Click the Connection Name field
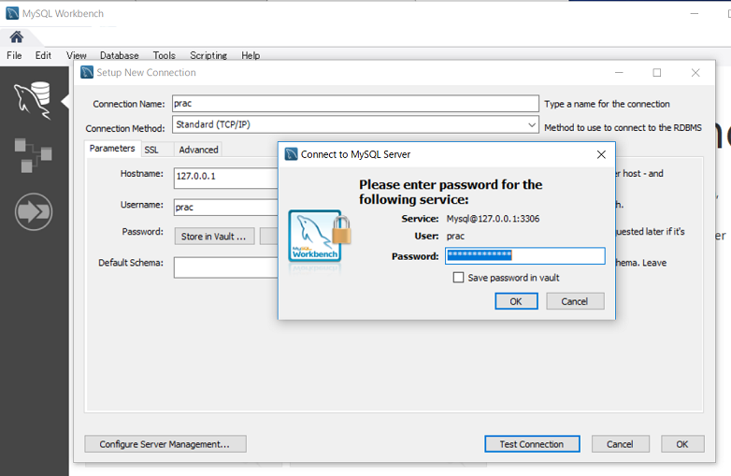Viewport: 731px width, 476px height. pyautogui.click(x=355, y=104)
